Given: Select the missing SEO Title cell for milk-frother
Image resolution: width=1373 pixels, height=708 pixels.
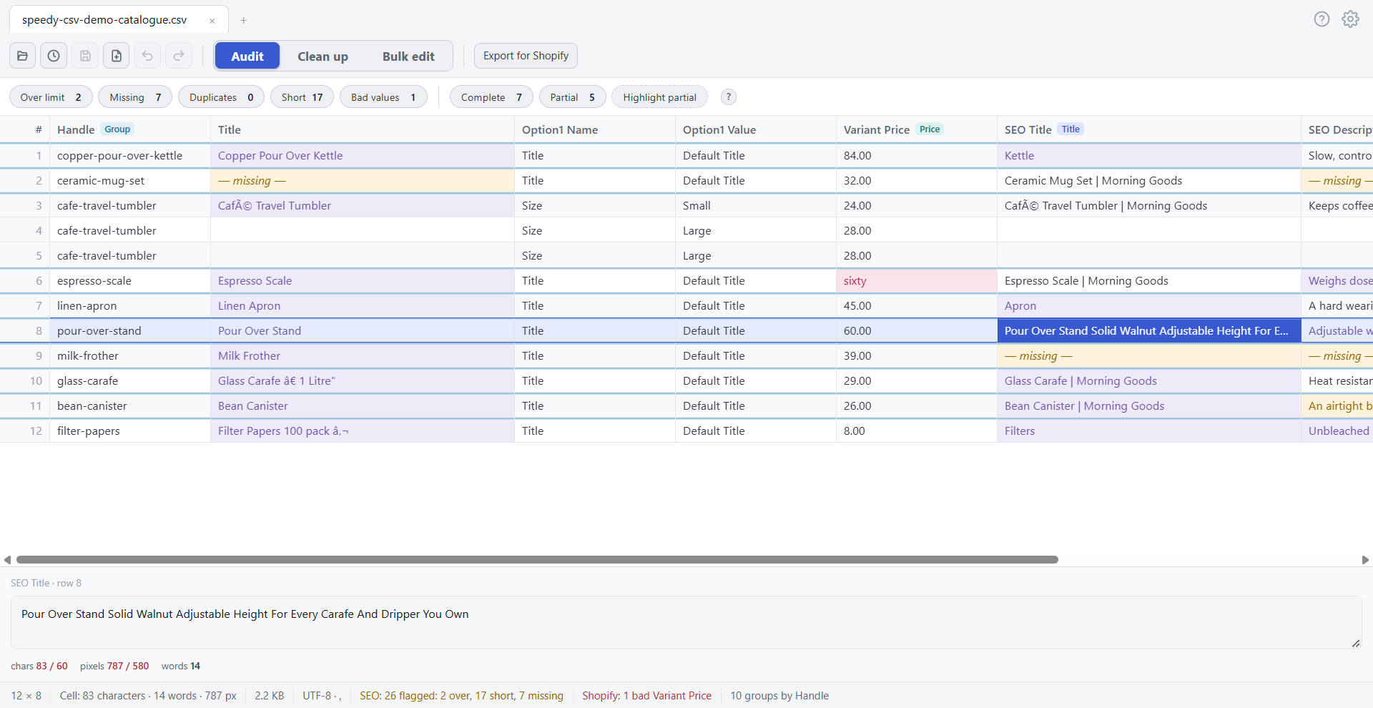Looking at the screenshot, I should 1148,356.
